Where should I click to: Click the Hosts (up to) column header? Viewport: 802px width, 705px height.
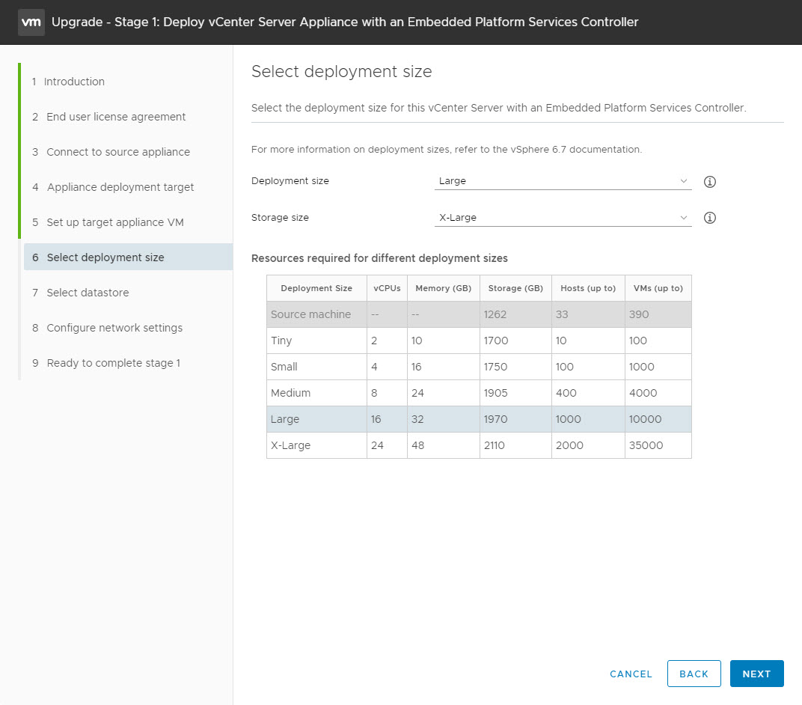588,289
